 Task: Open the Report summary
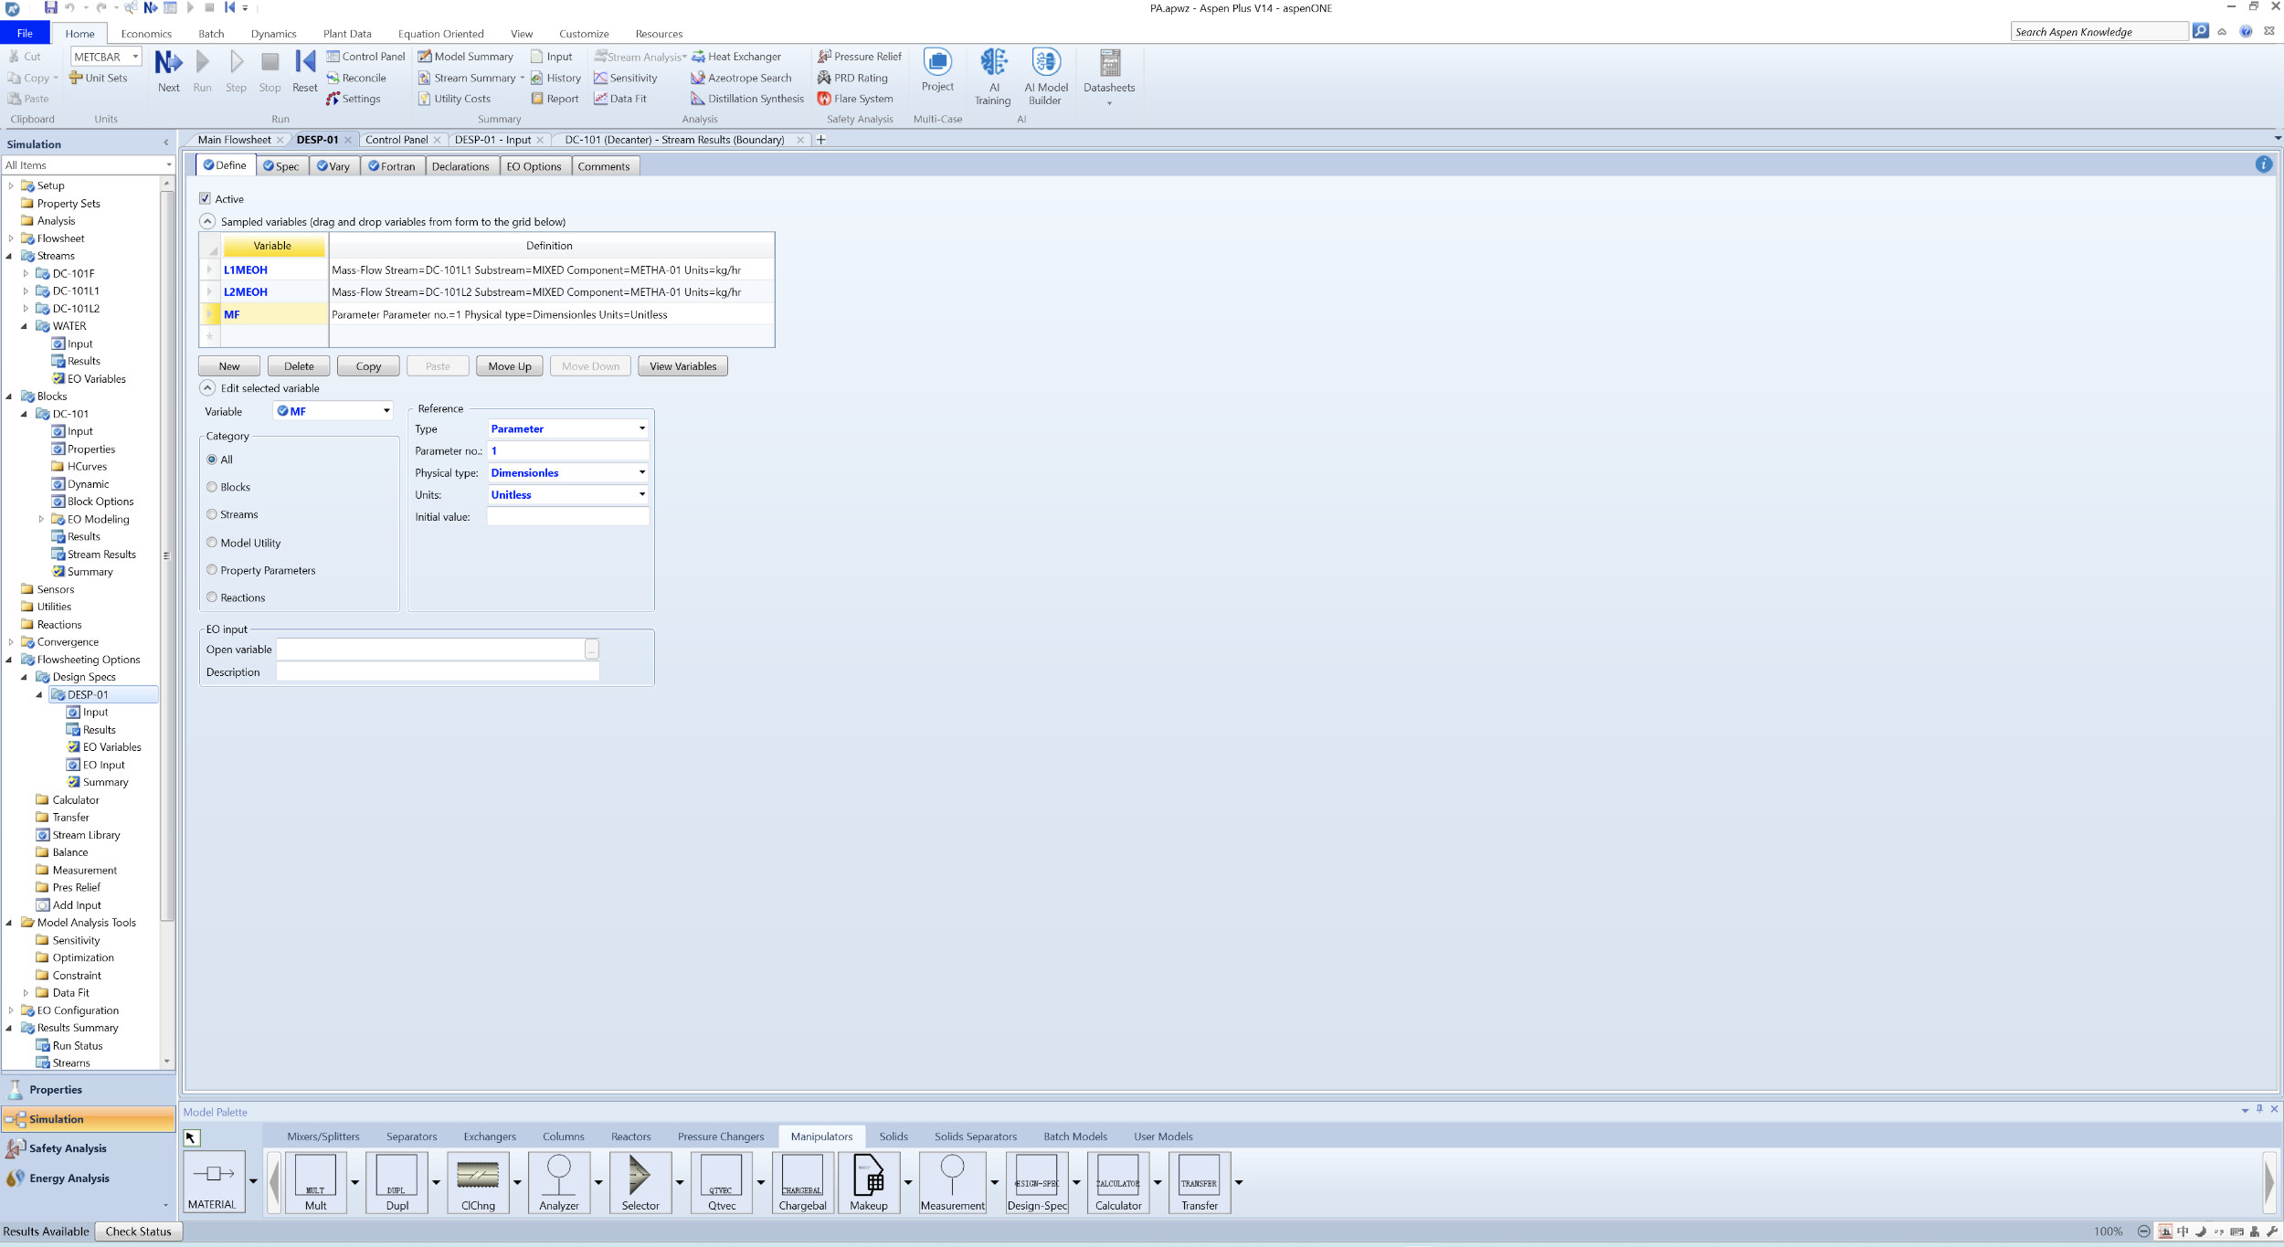pos(555,99)
